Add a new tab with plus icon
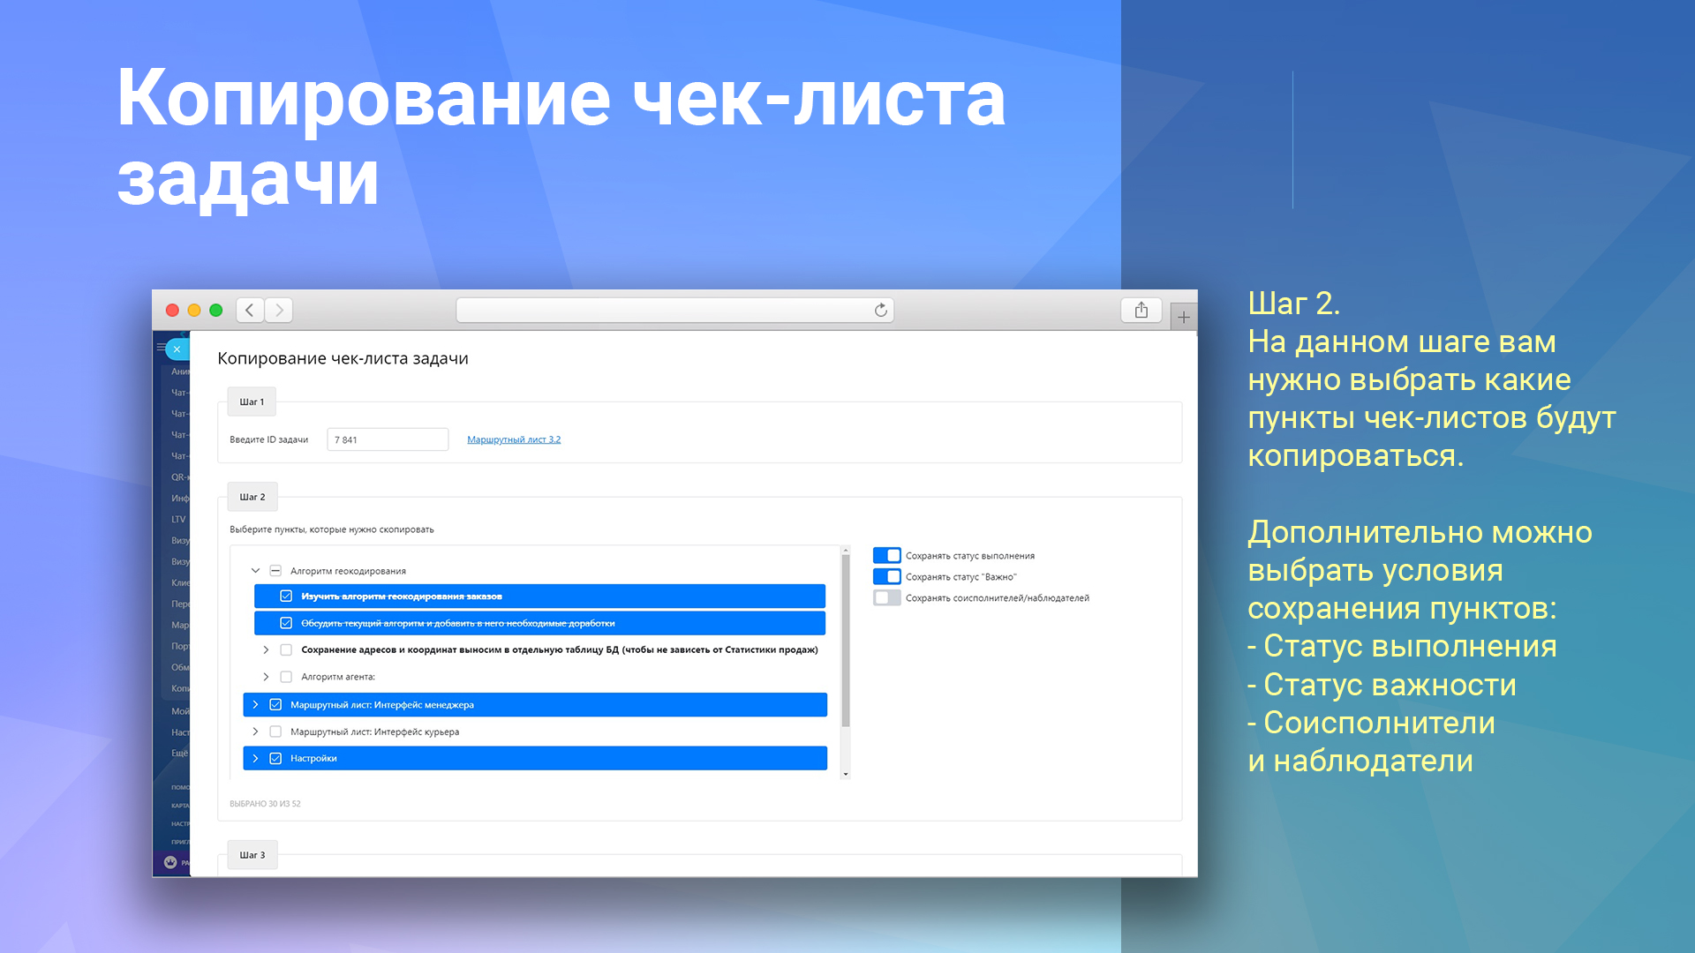Viewport: 1695px width, 953px height. click(1183, 317)
